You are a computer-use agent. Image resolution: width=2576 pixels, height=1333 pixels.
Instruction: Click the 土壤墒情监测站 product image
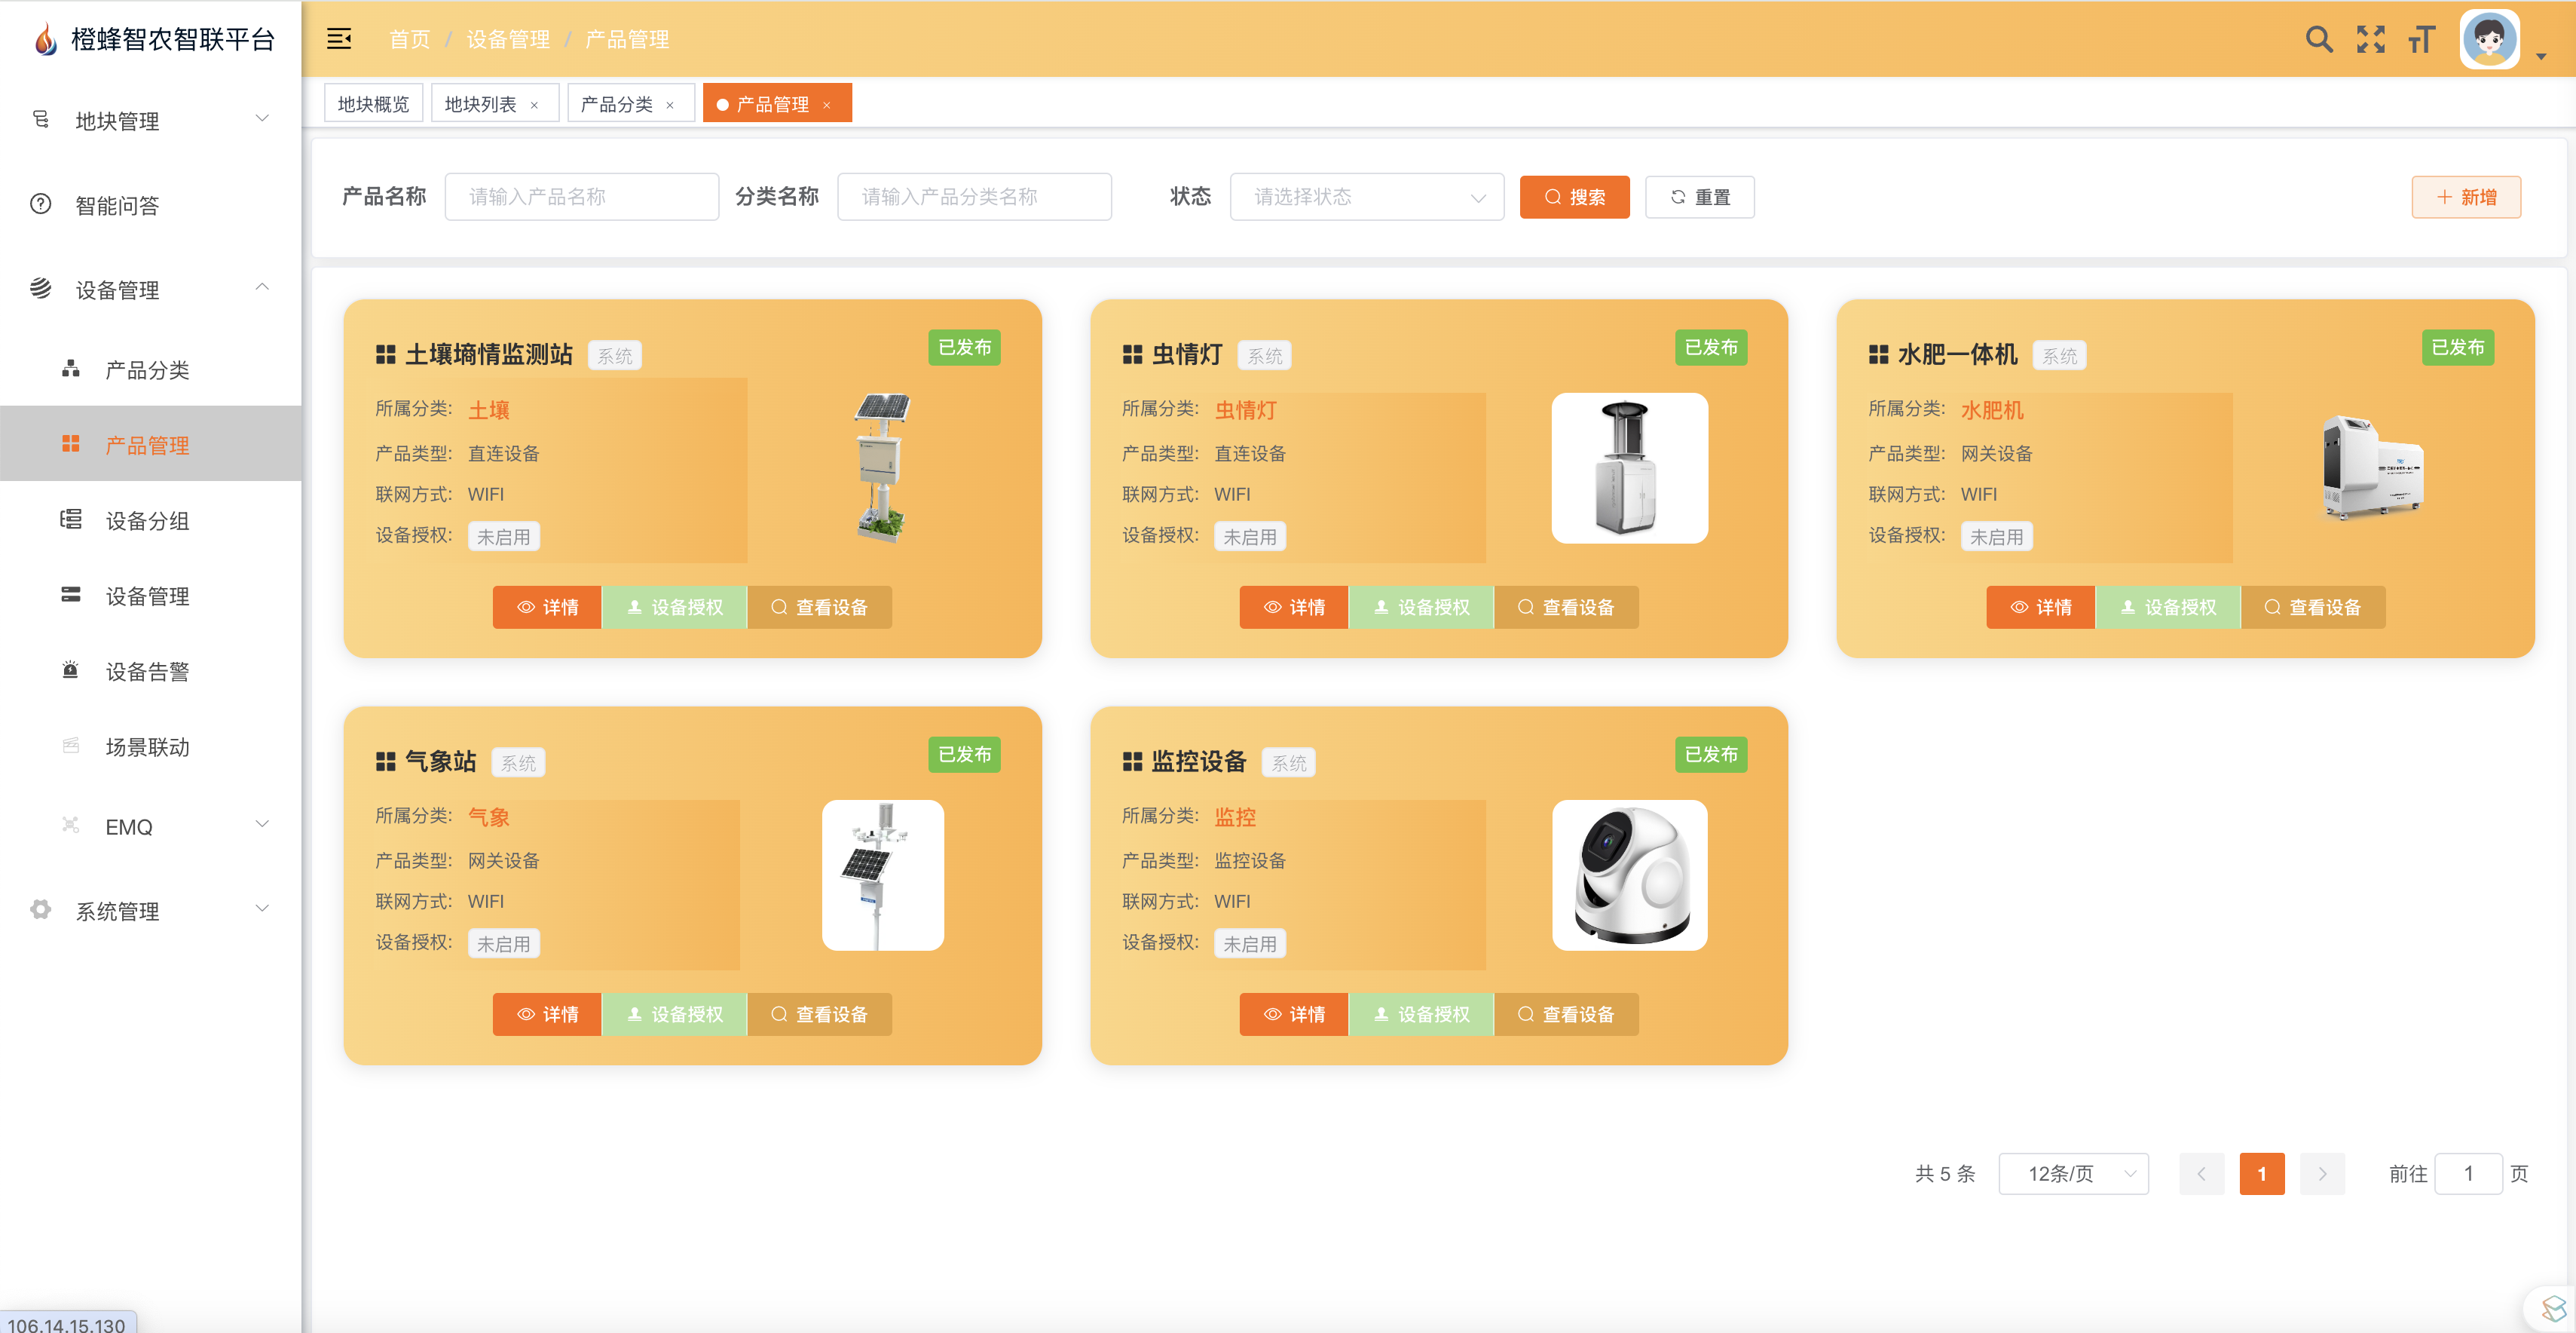[883, 468]
